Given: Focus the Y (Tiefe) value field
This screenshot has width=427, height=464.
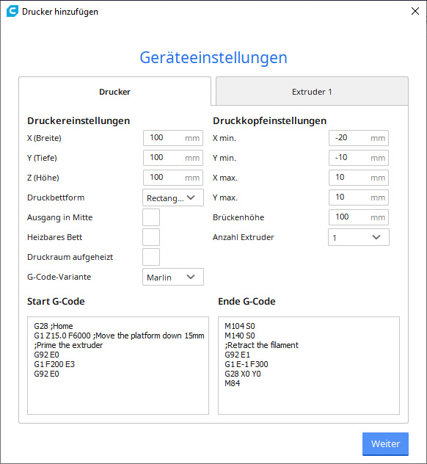Looking at the screenshot, I should tap(173, 158).
